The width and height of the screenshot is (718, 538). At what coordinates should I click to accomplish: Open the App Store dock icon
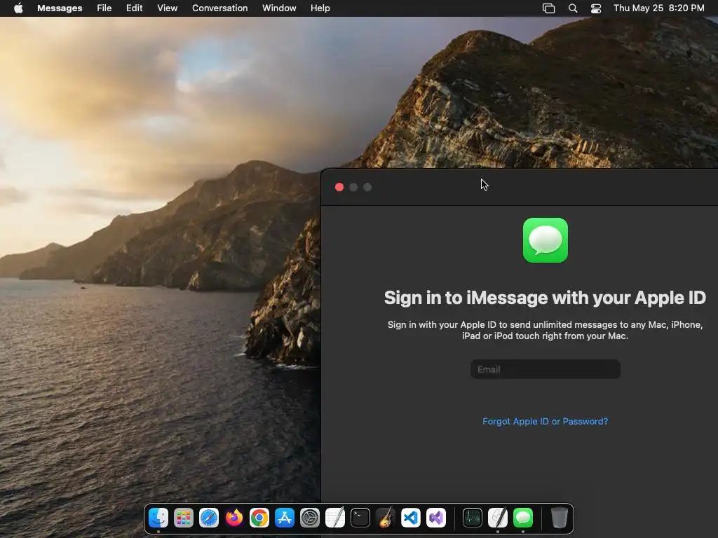pos(285,518)
